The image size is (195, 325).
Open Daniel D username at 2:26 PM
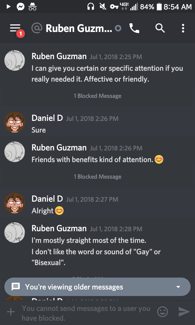tap(47, 118)
